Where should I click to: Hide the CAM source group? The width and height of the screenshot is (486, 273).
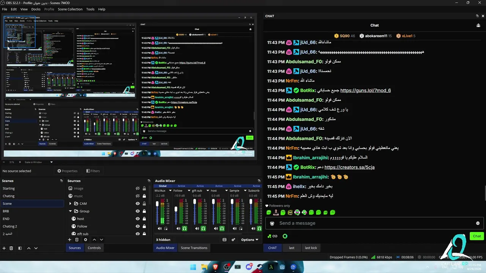pyautogui.click(x=138, y=204)
